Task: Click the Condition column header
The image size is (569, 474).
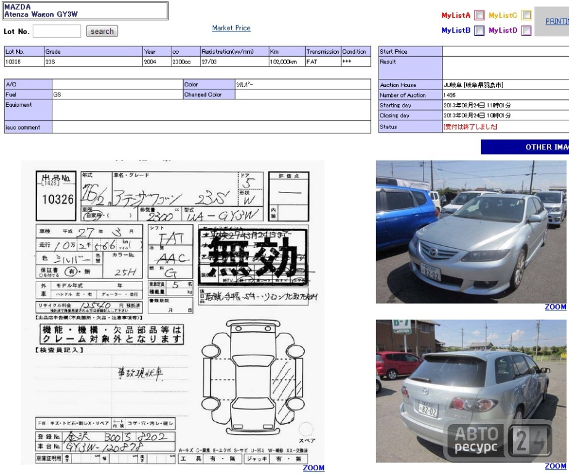Action: (356, 52)
